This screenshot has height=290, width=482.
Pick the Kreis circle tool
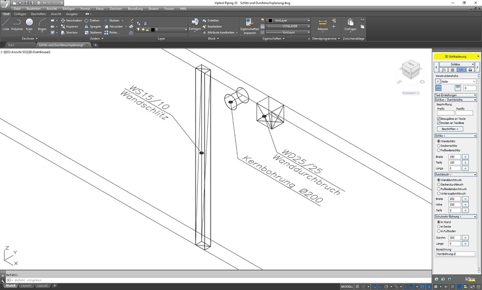click(x=29, y=23)
